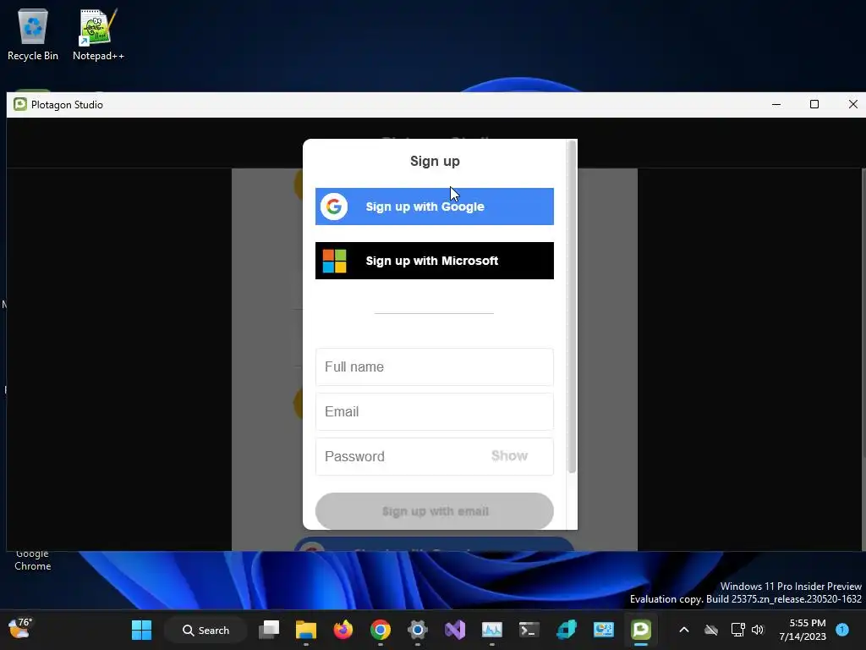Image resolution: width=866 pixels, height=650 pixels.
Task: Click the Microsoft logo in sign-up button
Action: (x=335, y=261)
